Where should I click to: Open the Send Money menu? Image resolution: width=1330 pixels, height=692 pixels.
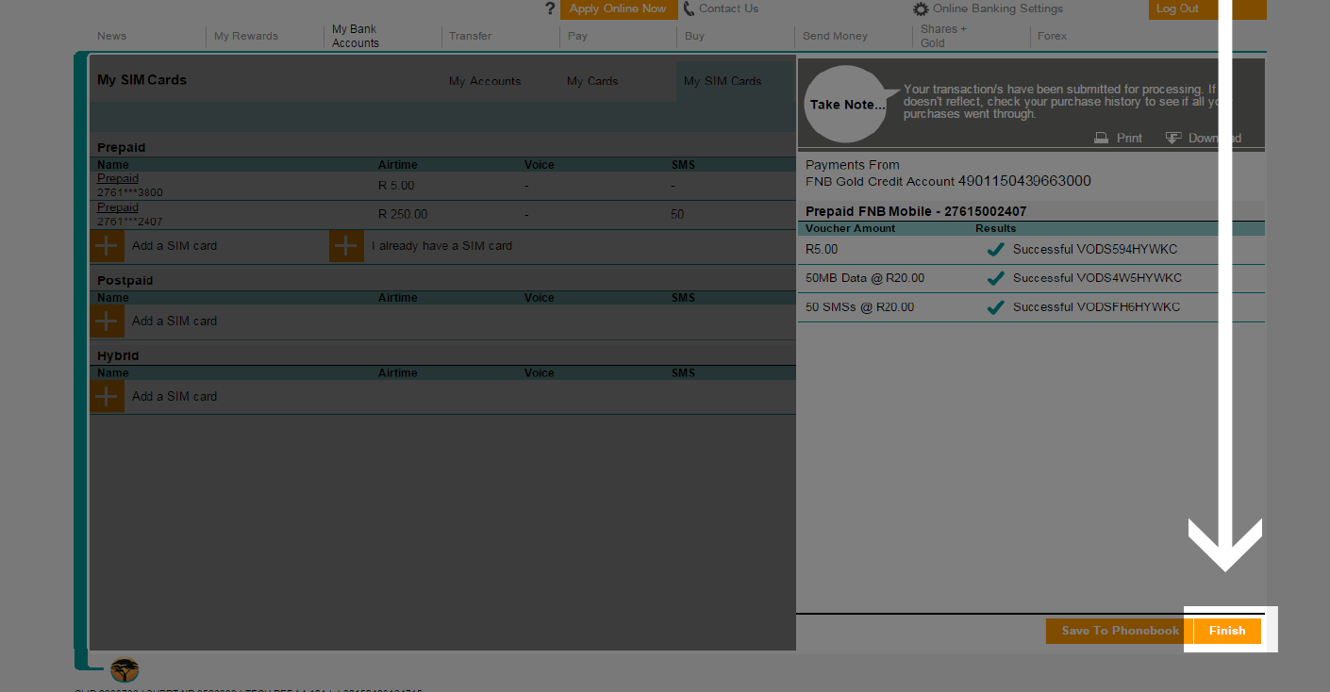(834, 36)
